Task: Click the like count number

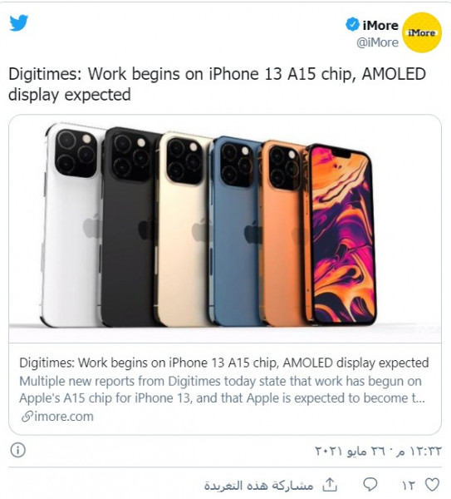Action: pos(409,486)
